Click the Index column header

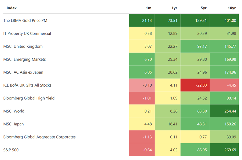12,8
